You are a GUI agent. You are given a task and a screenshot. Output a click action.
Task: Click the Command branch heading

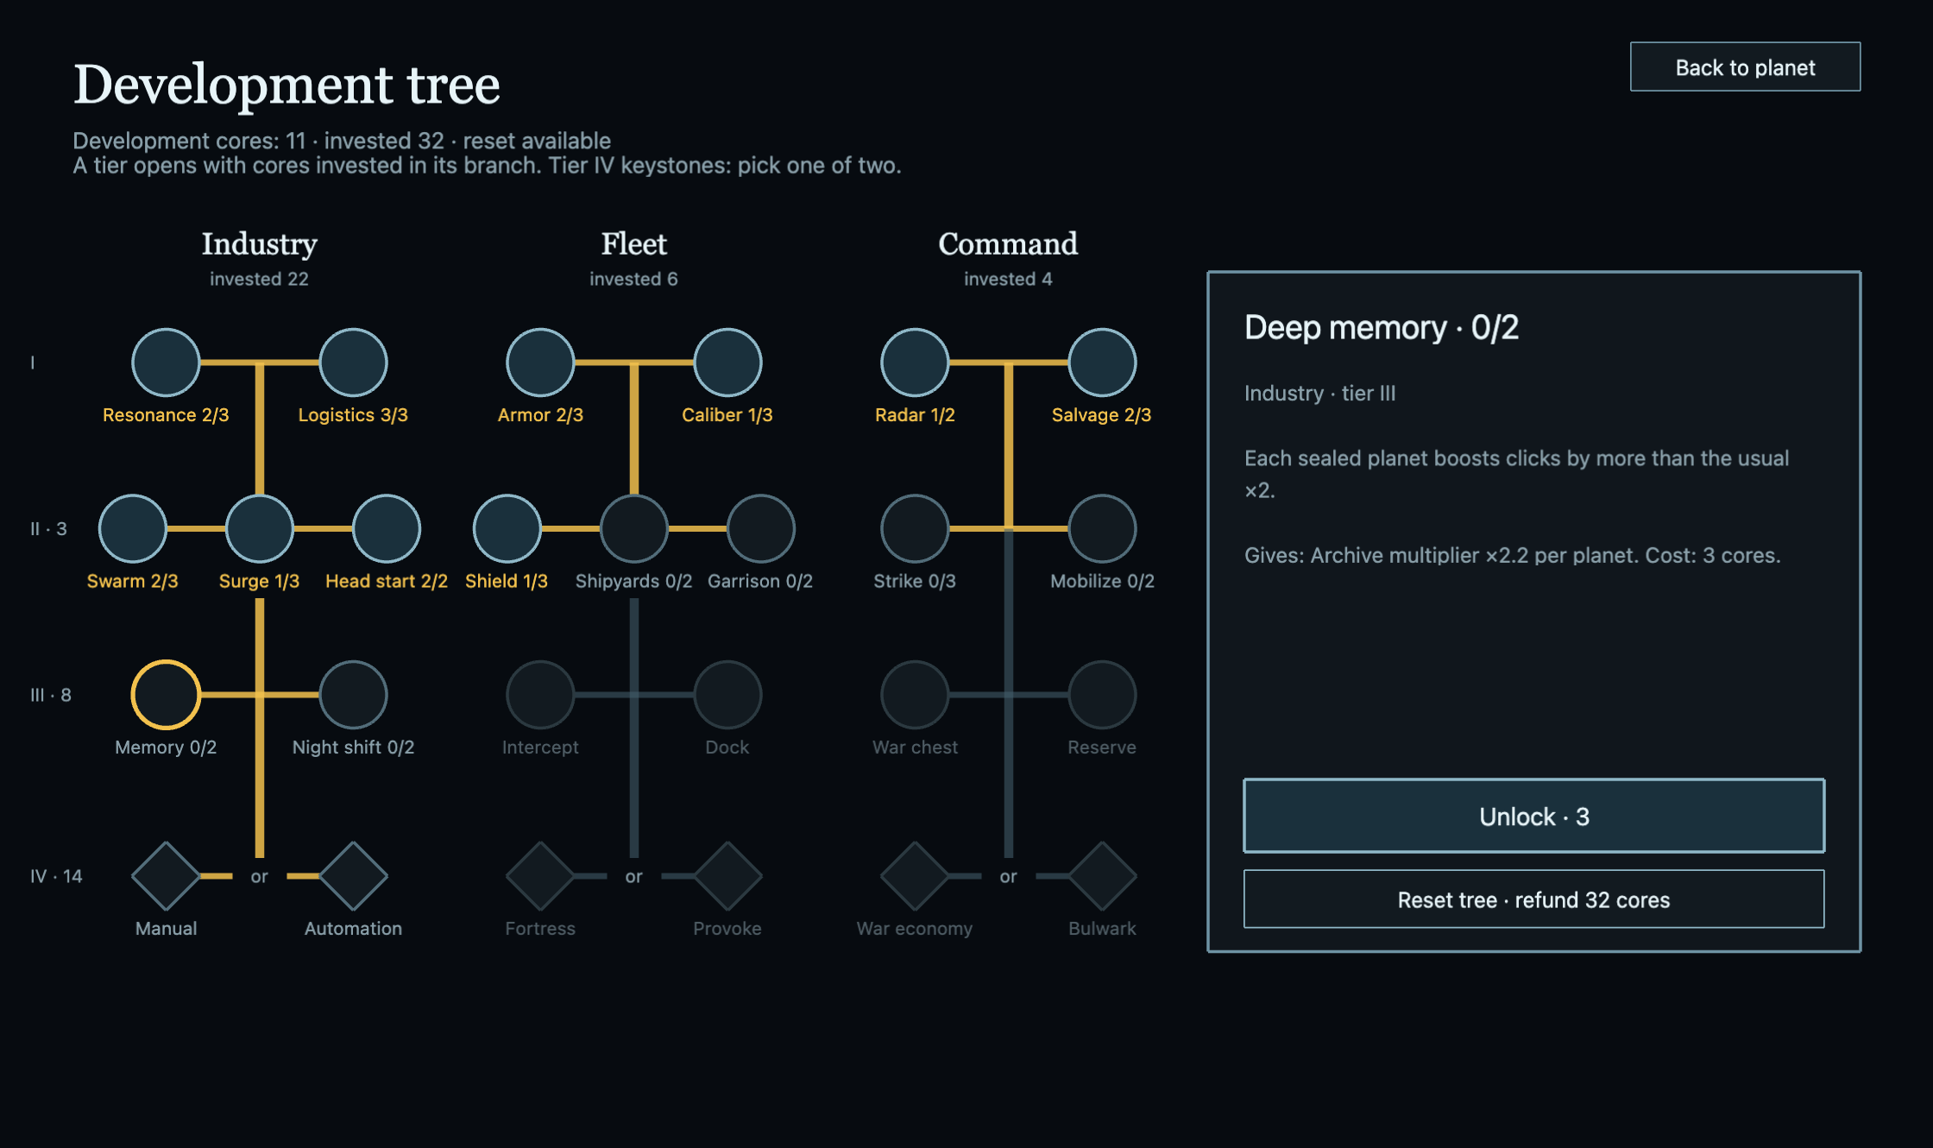(x=1008, y=244)
